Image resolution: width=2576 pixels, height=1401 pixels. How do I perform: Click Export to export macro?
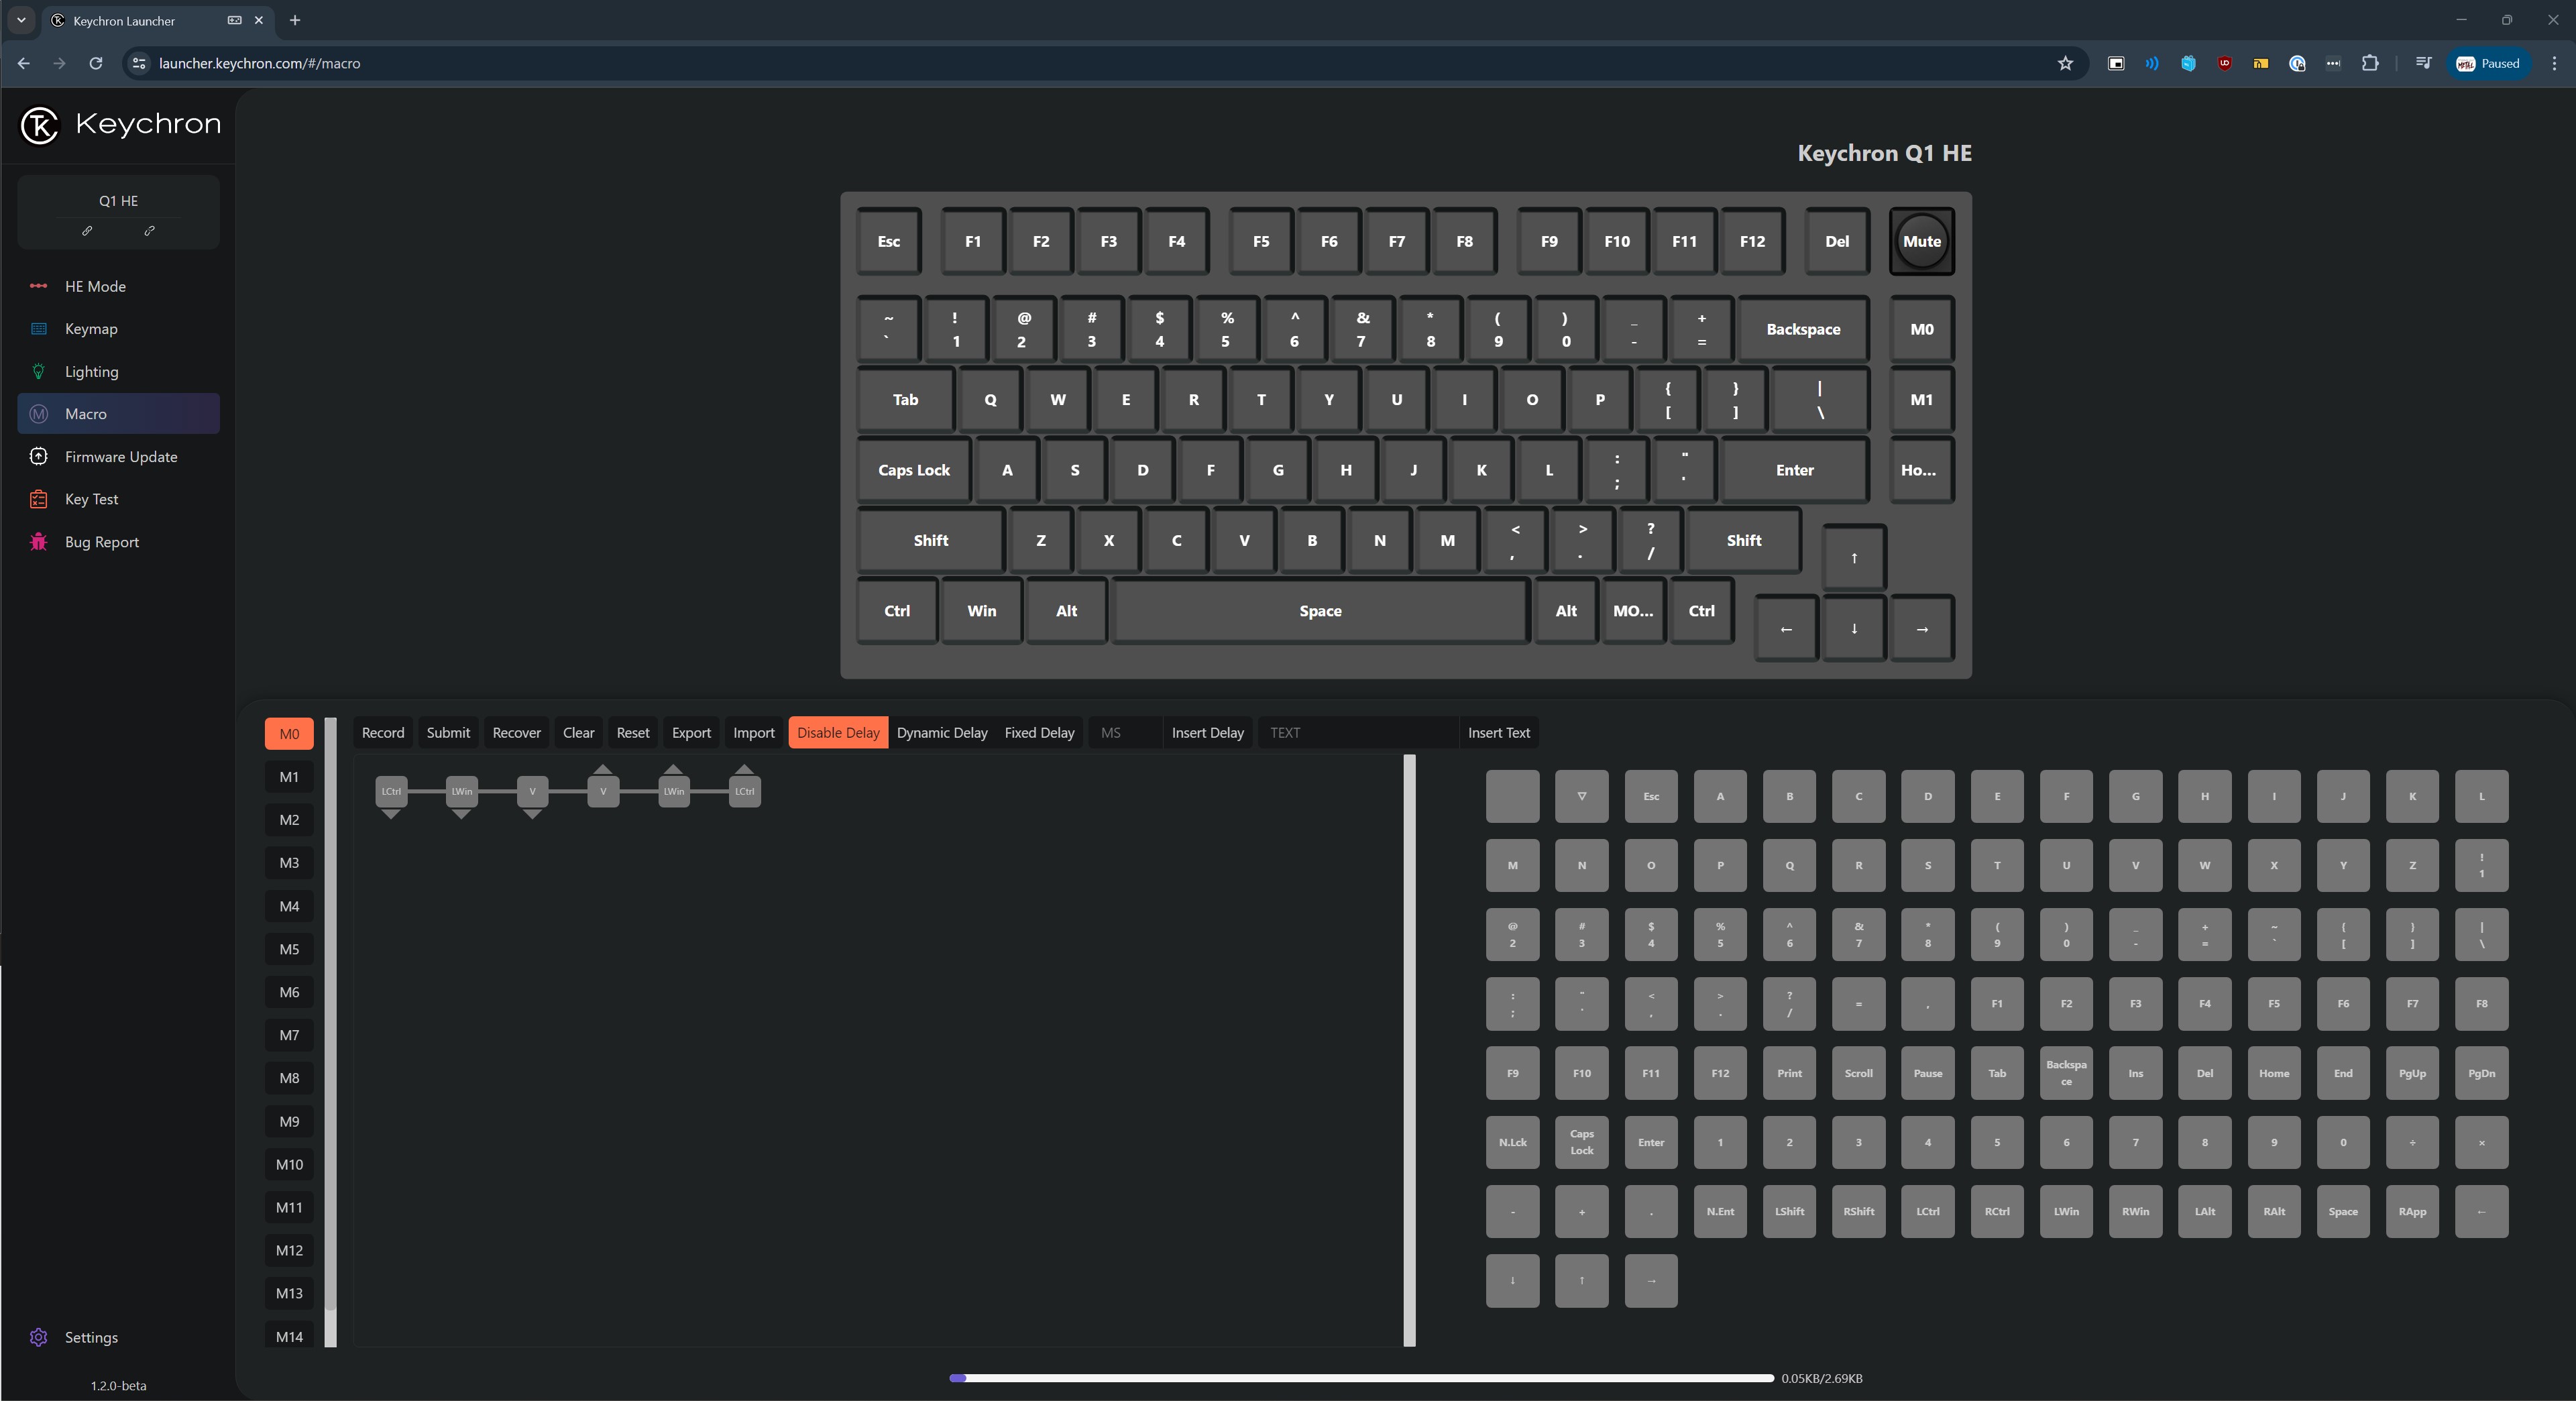[x=690, y=733]
